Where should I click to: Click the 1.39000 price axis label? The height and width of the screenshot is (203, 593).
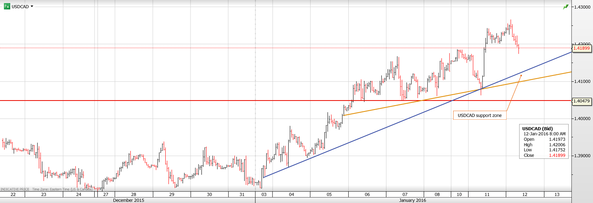[x=582, y=156]
